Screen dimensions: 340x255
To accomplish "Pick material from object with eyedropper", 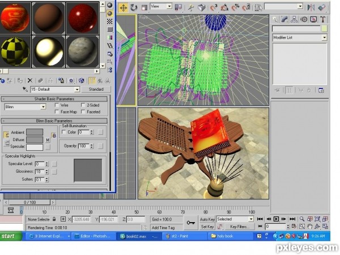I will click(25, 89).
